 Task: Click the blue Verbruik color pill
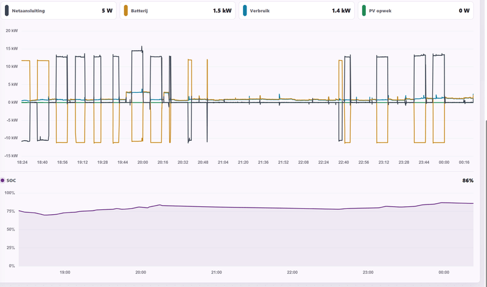[x=245, y=10]
